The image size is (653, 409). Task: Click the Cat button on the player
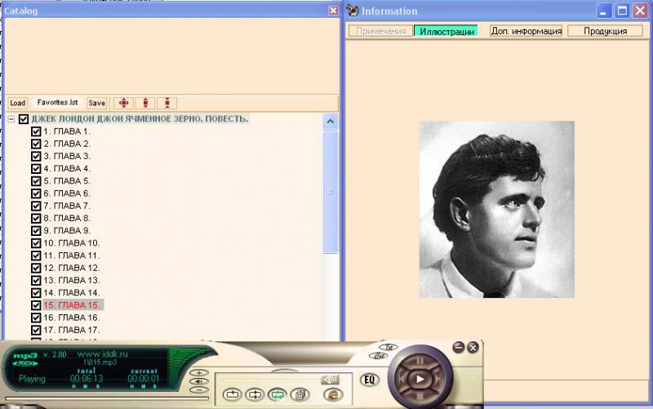378,356
